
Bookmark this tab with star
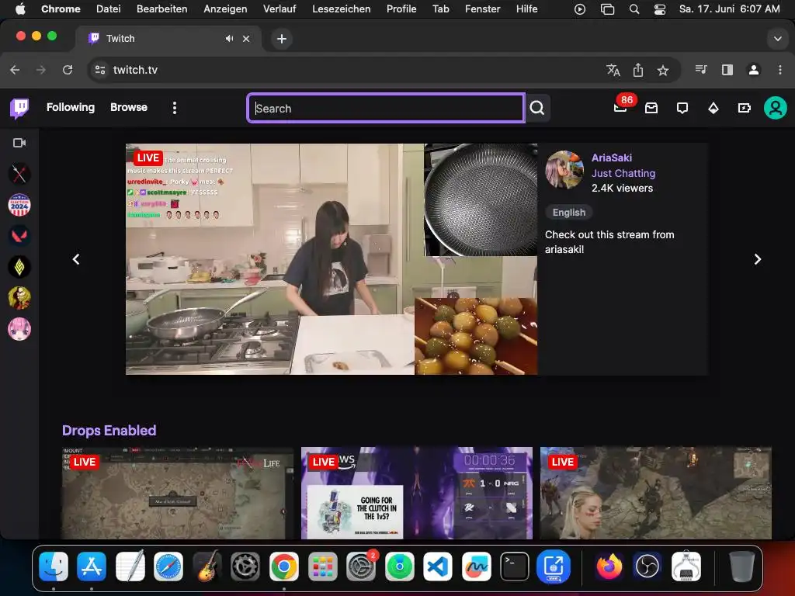(663, 70)
